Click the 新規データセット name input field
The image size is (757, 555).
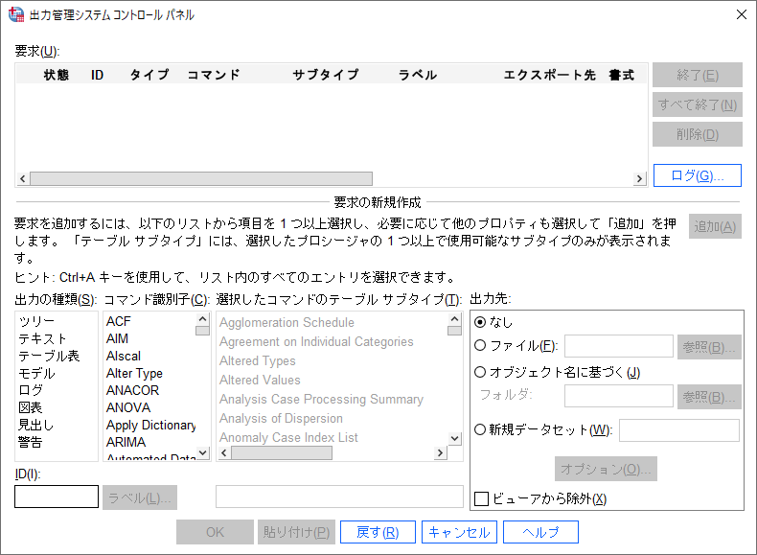(678, 430)
